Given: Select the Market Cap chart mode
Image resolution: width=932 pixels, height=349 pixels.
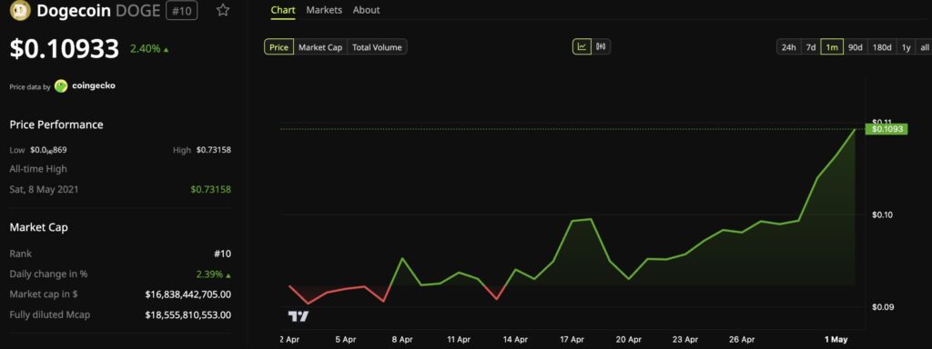Looking at the screenshot, I should 320,47.
